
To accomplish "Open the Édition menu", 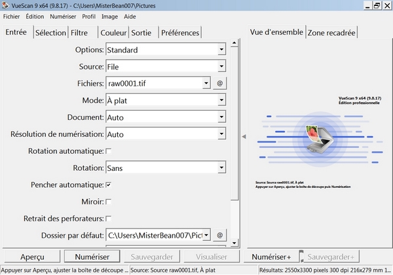I will pyautogui.click(x=35, y=16).
